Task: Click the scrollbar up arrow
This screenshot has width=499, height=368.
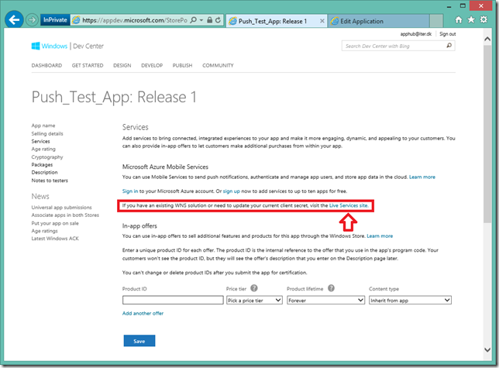Action: (x=487, y=39)
